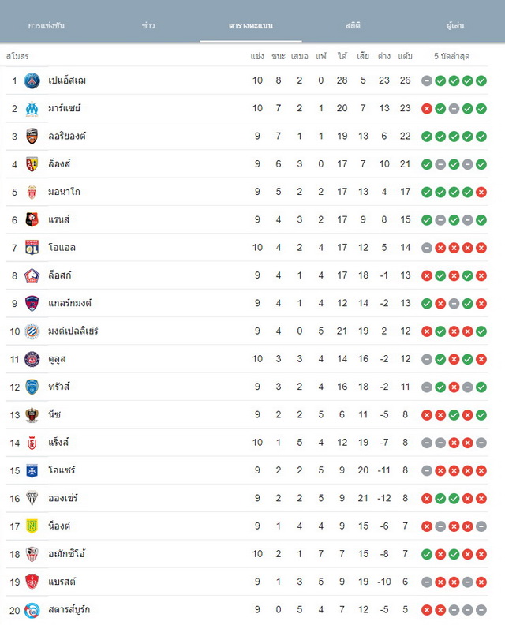Open the ตูลูส team link
Viewport: 505px width, 625px height.
[x=57, y=359]
